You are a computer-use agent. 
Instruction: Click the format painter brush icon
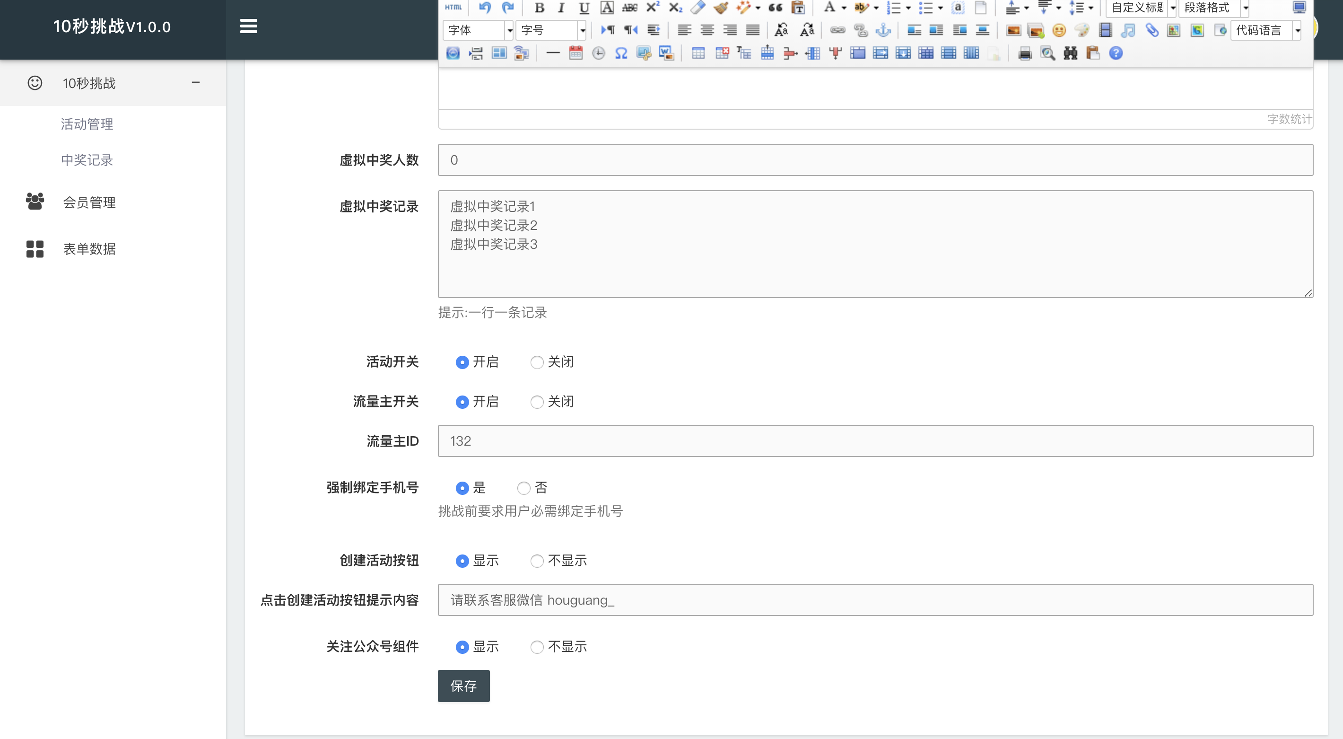coord(721,7)
